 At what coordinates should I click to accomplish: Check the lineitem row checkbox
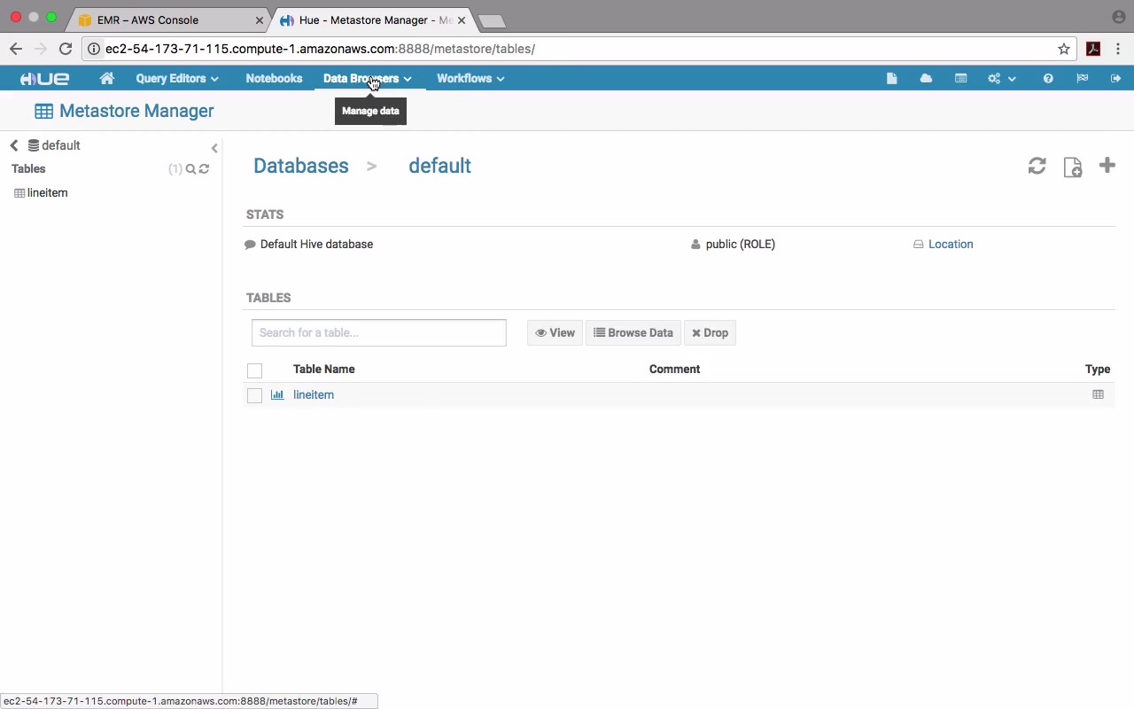click(255, 395)
